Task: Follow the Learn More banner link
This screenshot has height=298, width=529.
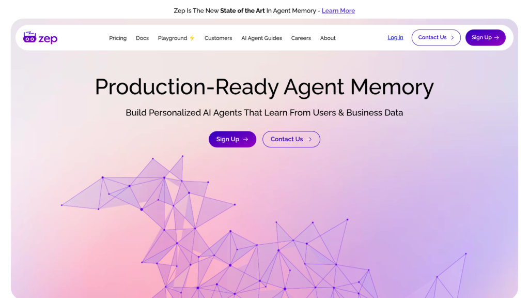Action: click(338, 11)
